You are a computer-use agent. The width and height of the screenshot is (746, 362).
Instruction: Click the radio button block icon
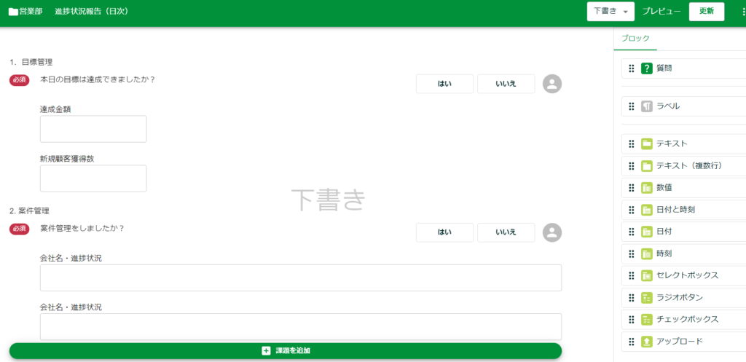pos(646,298)
